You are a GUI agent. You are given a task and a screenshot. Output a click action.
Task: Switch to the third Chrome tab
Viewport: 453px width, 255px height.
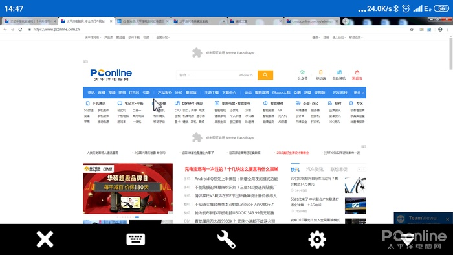pyautogui.click(x=143, y=21)
